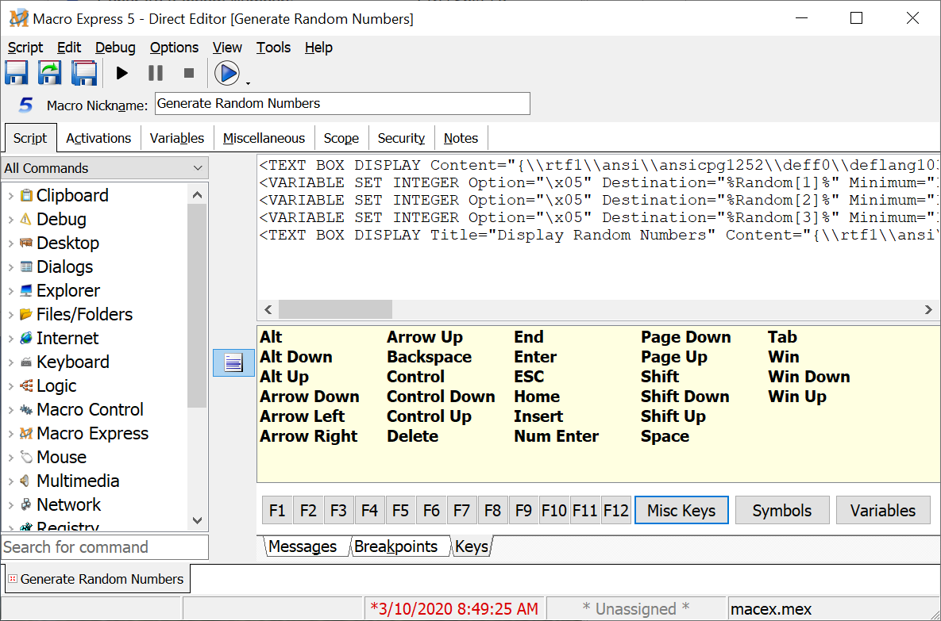Click the Symbols button
The image size is (941, 621).
(781, 511)
